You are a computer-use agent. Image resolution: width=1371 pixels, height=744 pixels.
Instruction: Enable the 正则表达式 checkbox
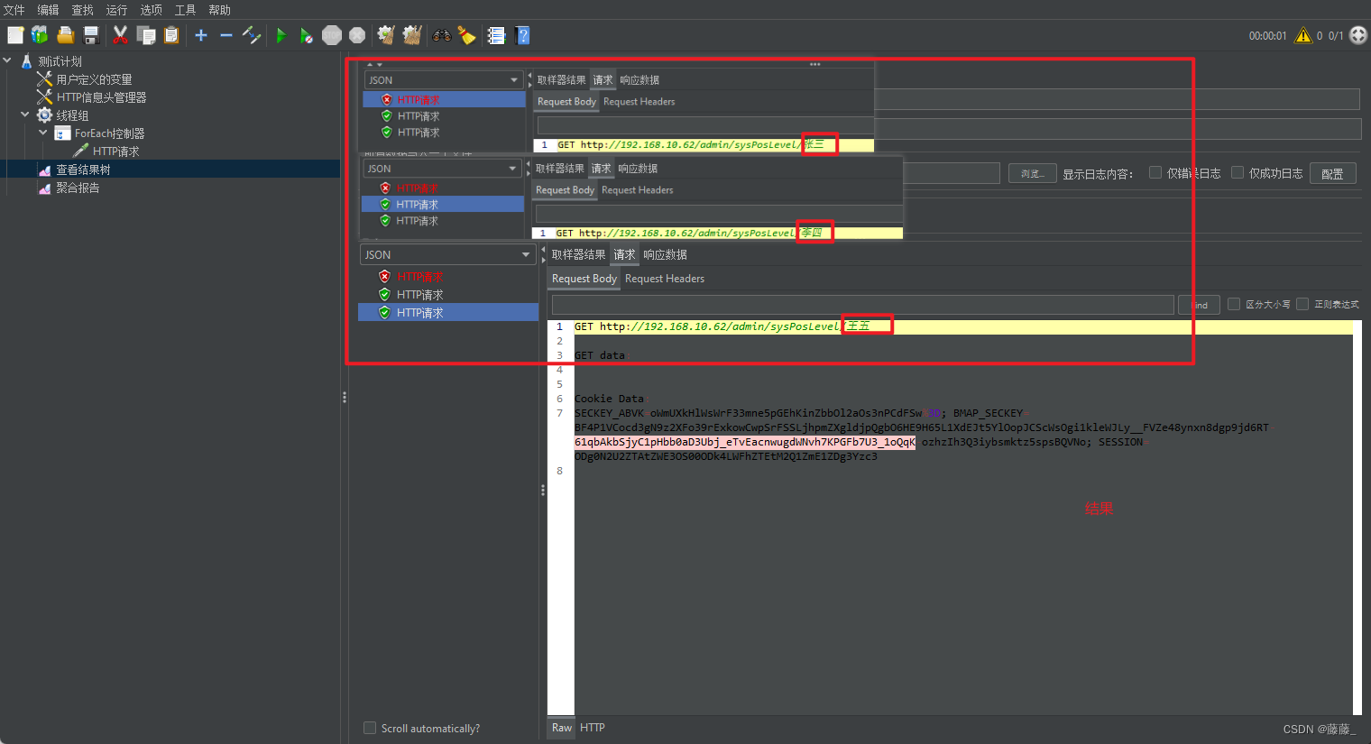click(x=1302, y=304)
